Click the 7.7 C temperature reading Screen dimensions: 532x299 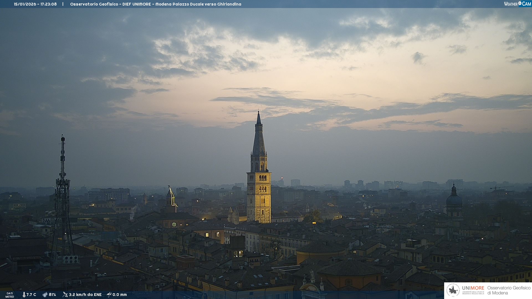click(31, 295)
